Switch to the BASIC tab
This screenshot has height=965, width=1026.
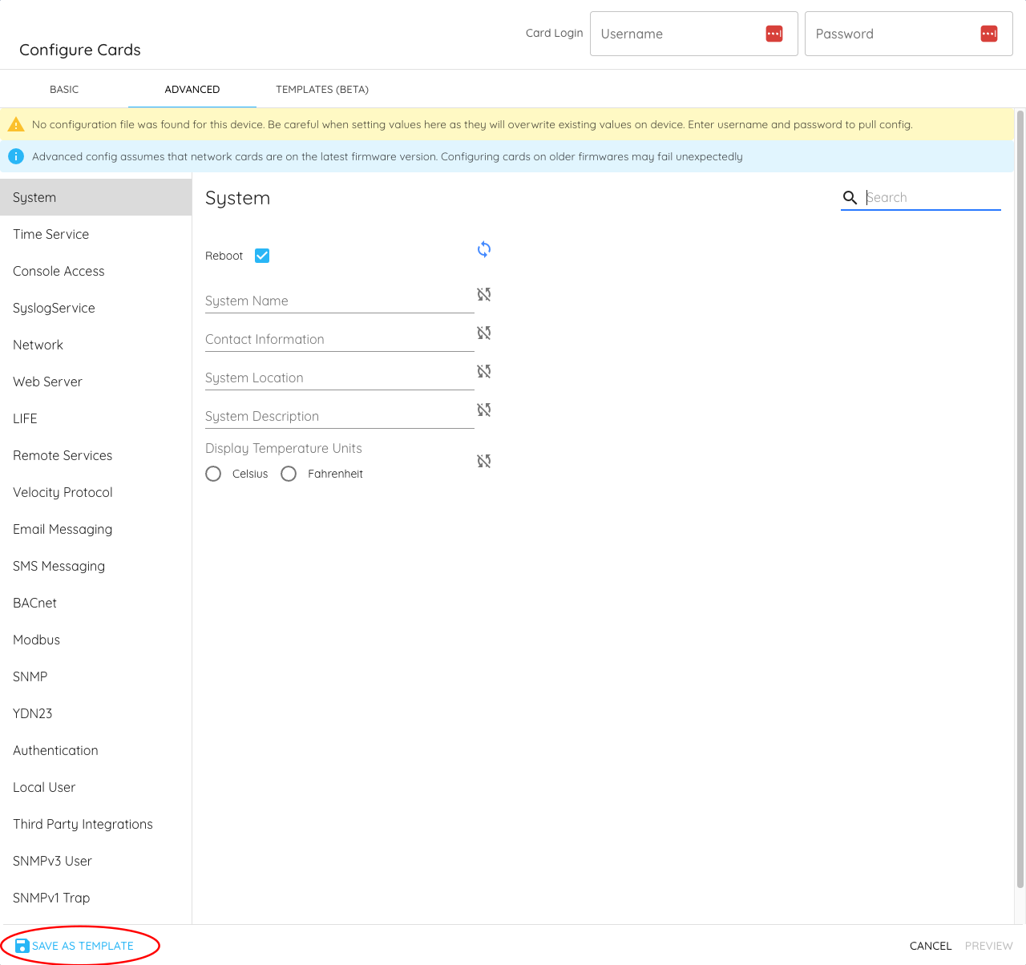[x=64, y=89]
